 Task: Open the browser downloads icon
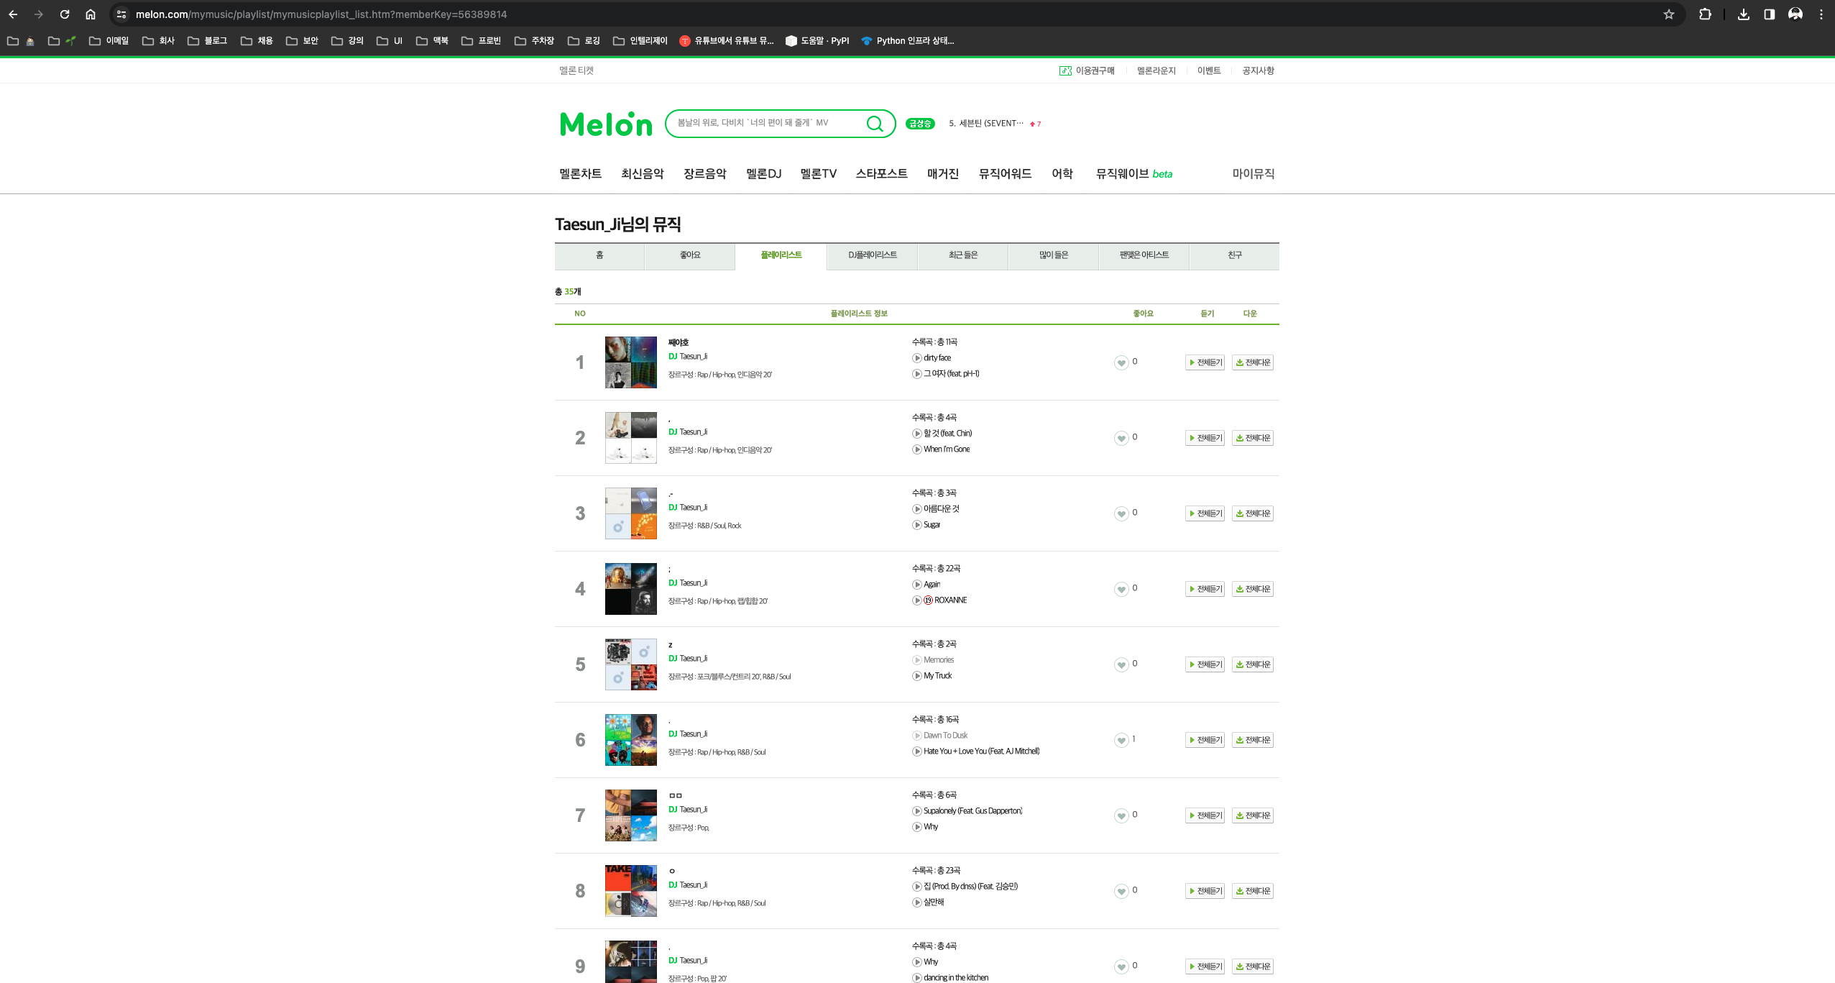[1743, 14]
